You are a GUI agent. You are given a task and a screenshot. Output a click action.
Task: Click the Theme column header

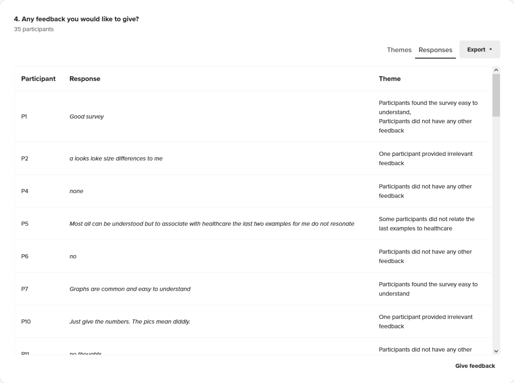389,79
